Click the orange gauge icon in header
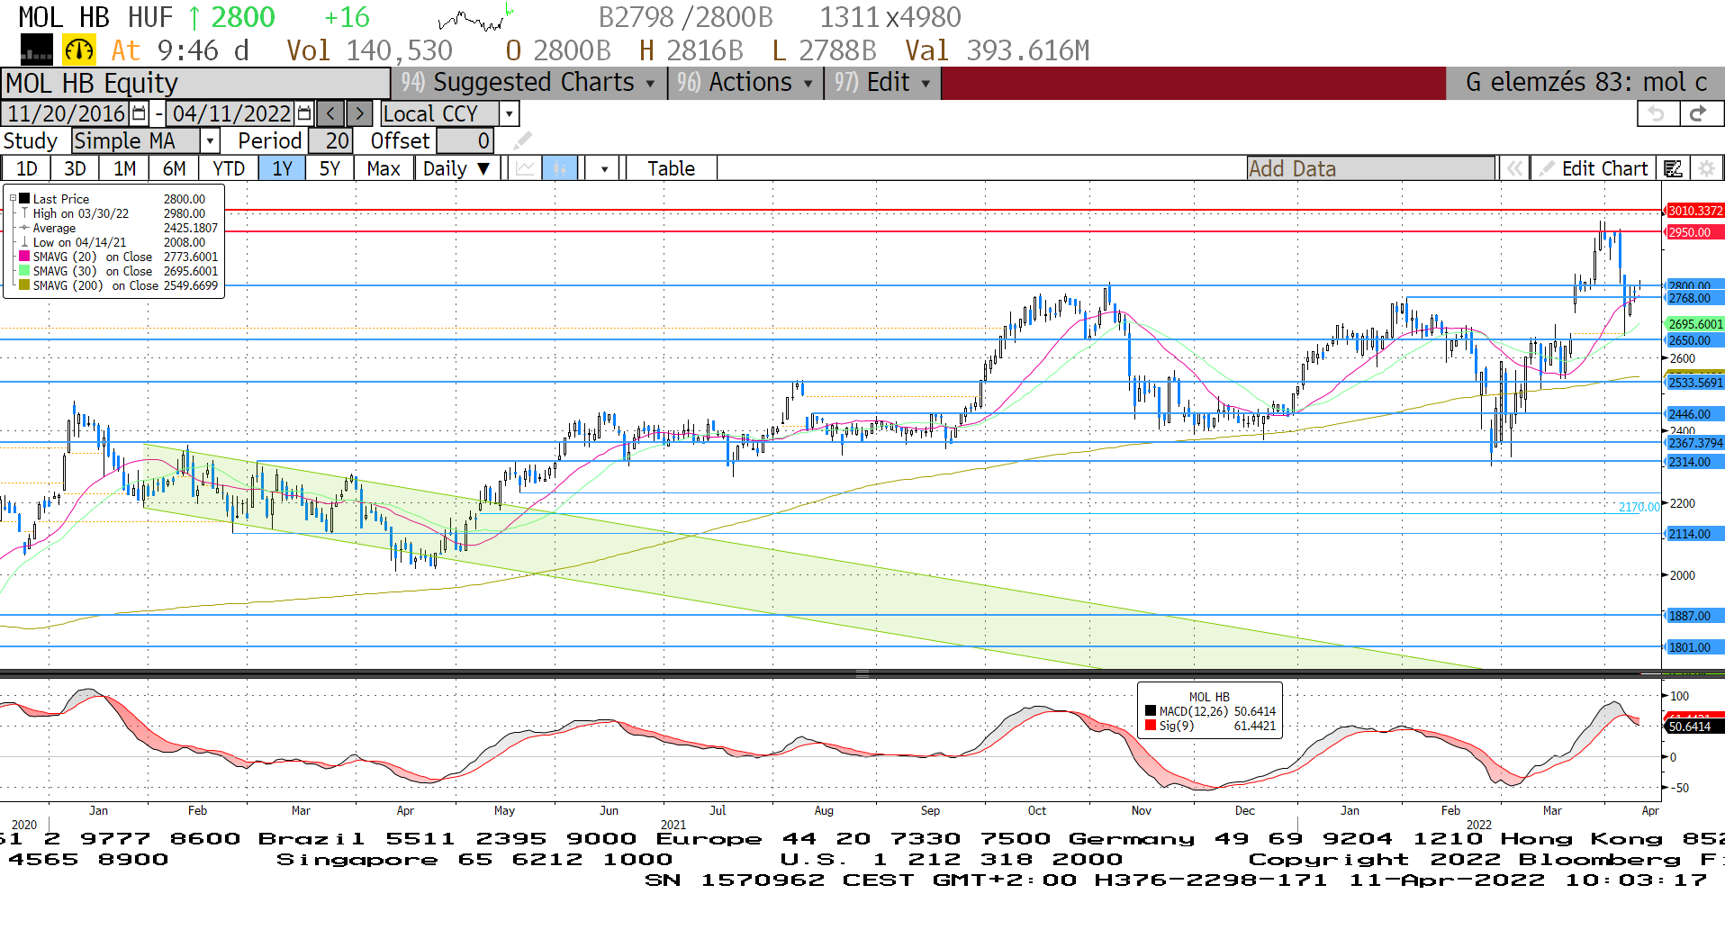 [79, 50]
